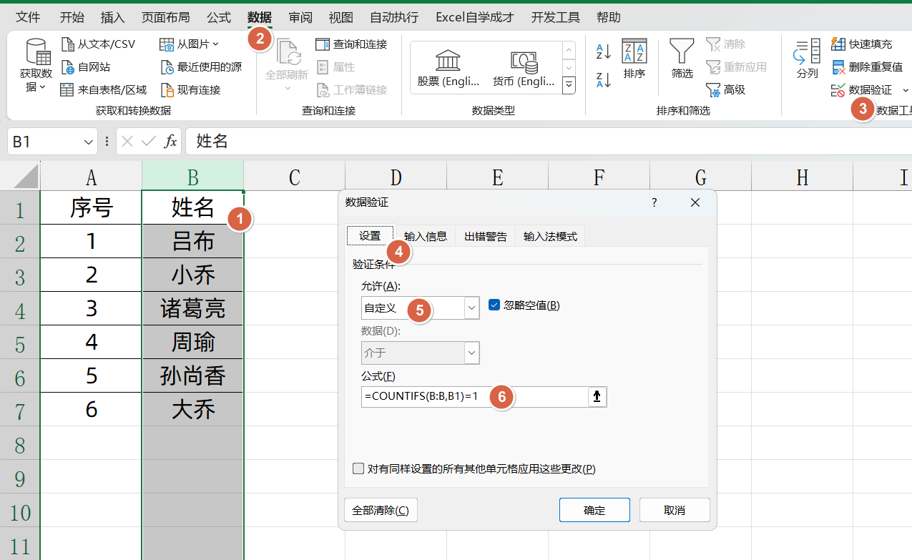The height and width of the screenshot is (560, 912).
Task: Click the 序号 header cell
Action: coord(92,207)
